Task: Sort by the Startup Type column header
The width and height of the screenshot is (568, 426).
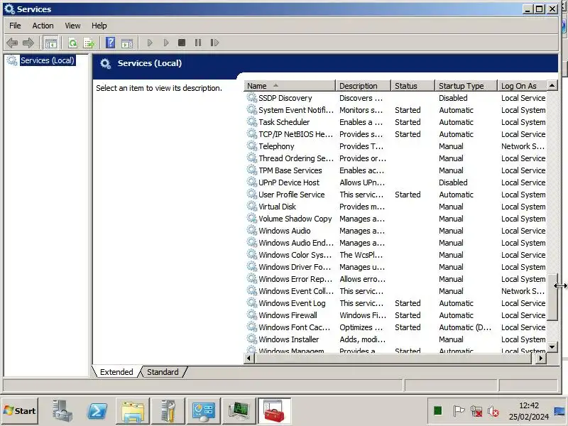Action: click(x=466, y=86)
